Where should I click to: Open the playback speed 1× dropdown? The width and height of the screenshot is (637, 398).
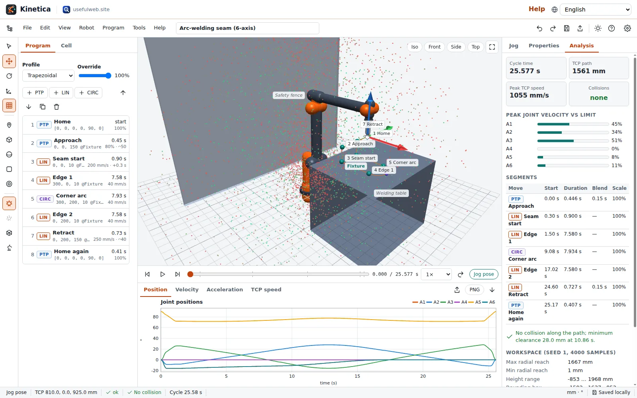point(437,274)
